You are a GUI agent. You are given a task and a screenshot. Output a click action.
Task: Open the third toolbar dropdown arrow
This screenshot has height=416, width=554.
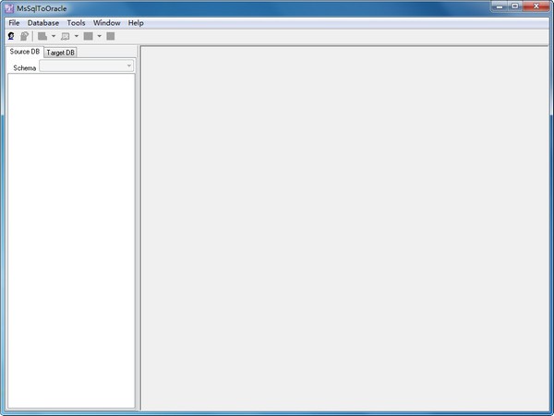99,36
